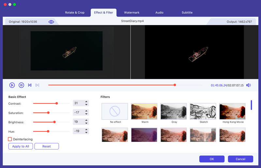The width and height of the screenshot is (261, 168).
Task: Select the No effect filter
Action: (115, 111)
